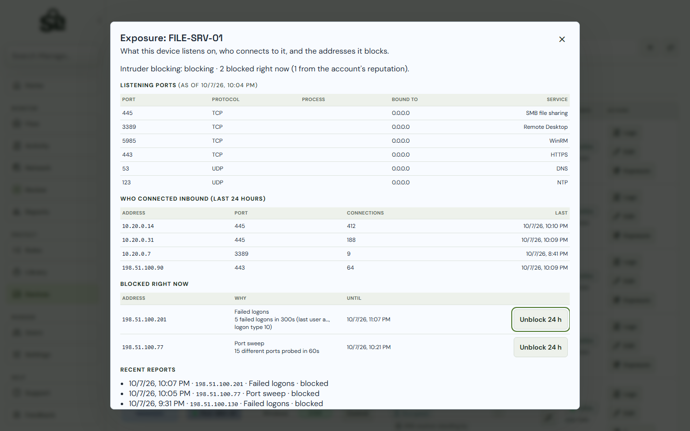Click the 10:07 PM recent report entry

point(229,384)
